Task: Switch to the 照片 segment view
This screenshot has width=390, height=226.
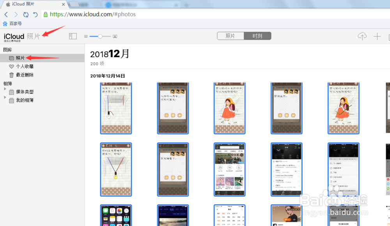Action: (x=230, y=36)
